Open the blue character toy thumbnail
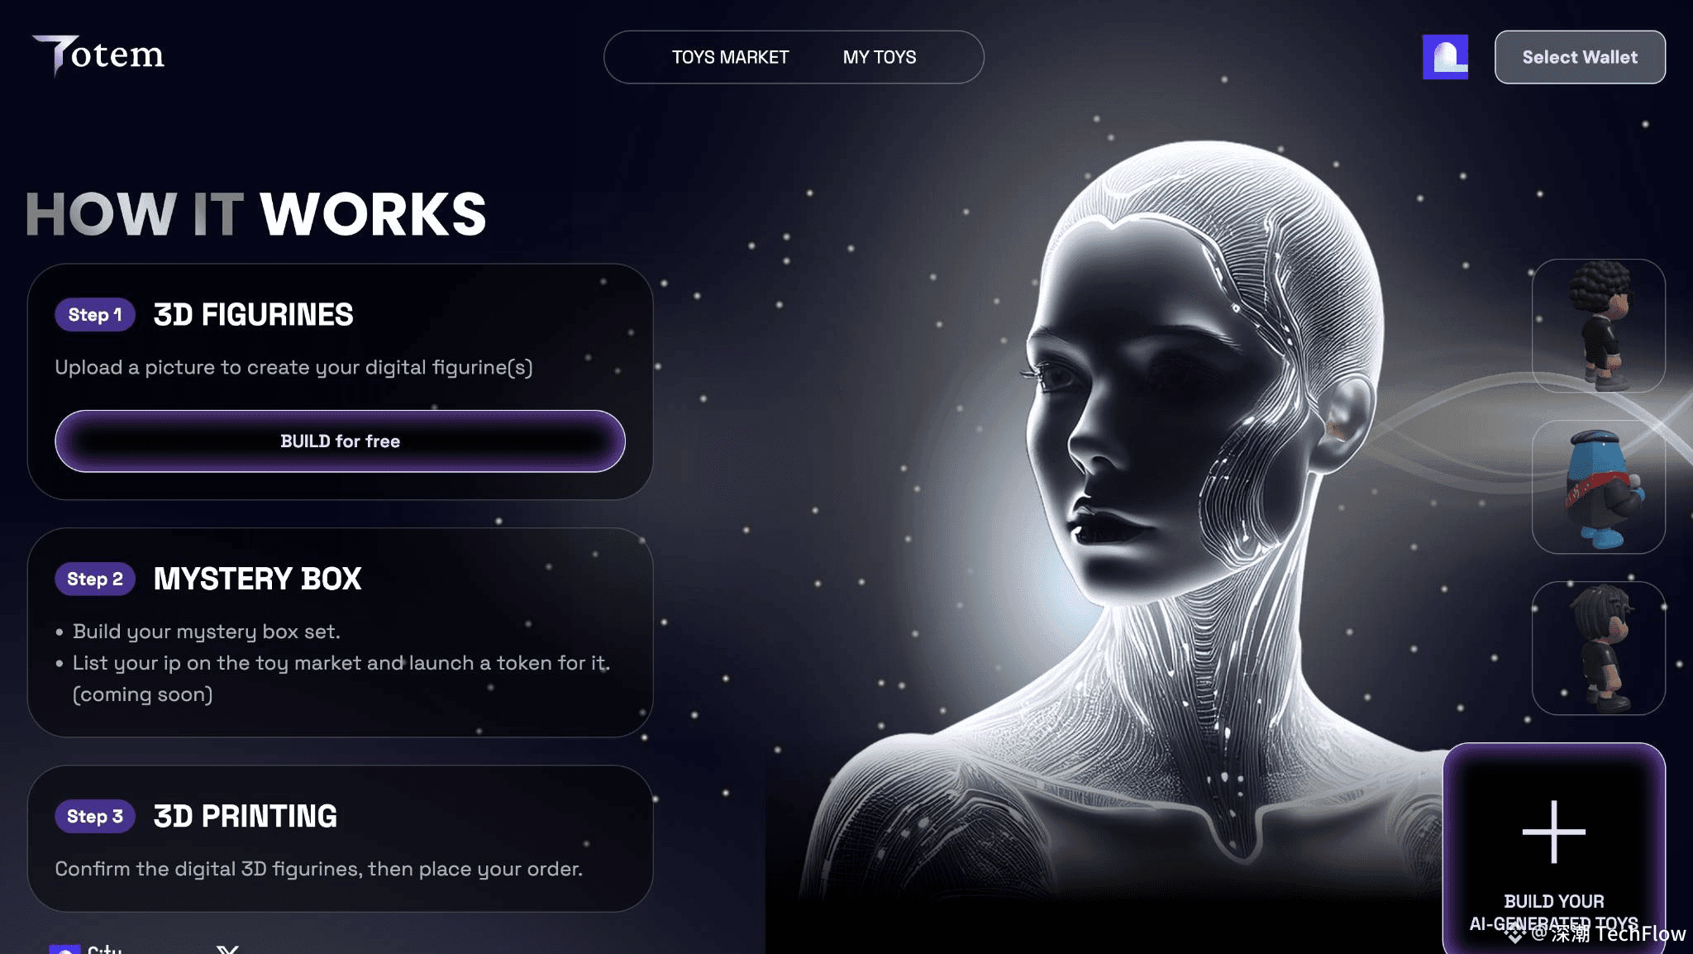The width and height of the screenshot is (1693, 954). pos(1598,487)
